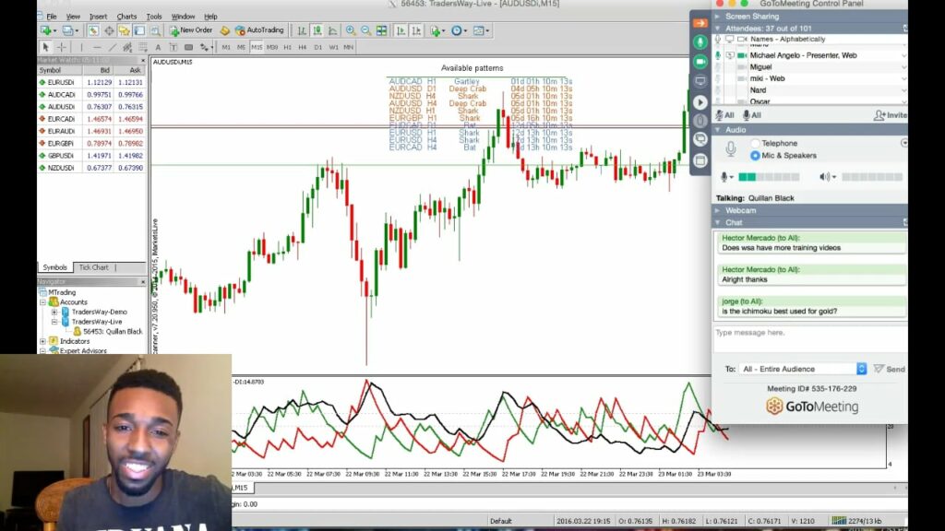The height and width of the screenshot is (531, 945).
Task: Open the Periods clock dropdown
Action: (x=458, y=30)
